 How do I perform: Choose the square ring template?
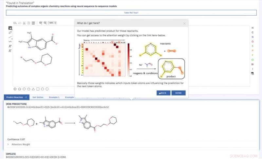click(x=38, y=89)
